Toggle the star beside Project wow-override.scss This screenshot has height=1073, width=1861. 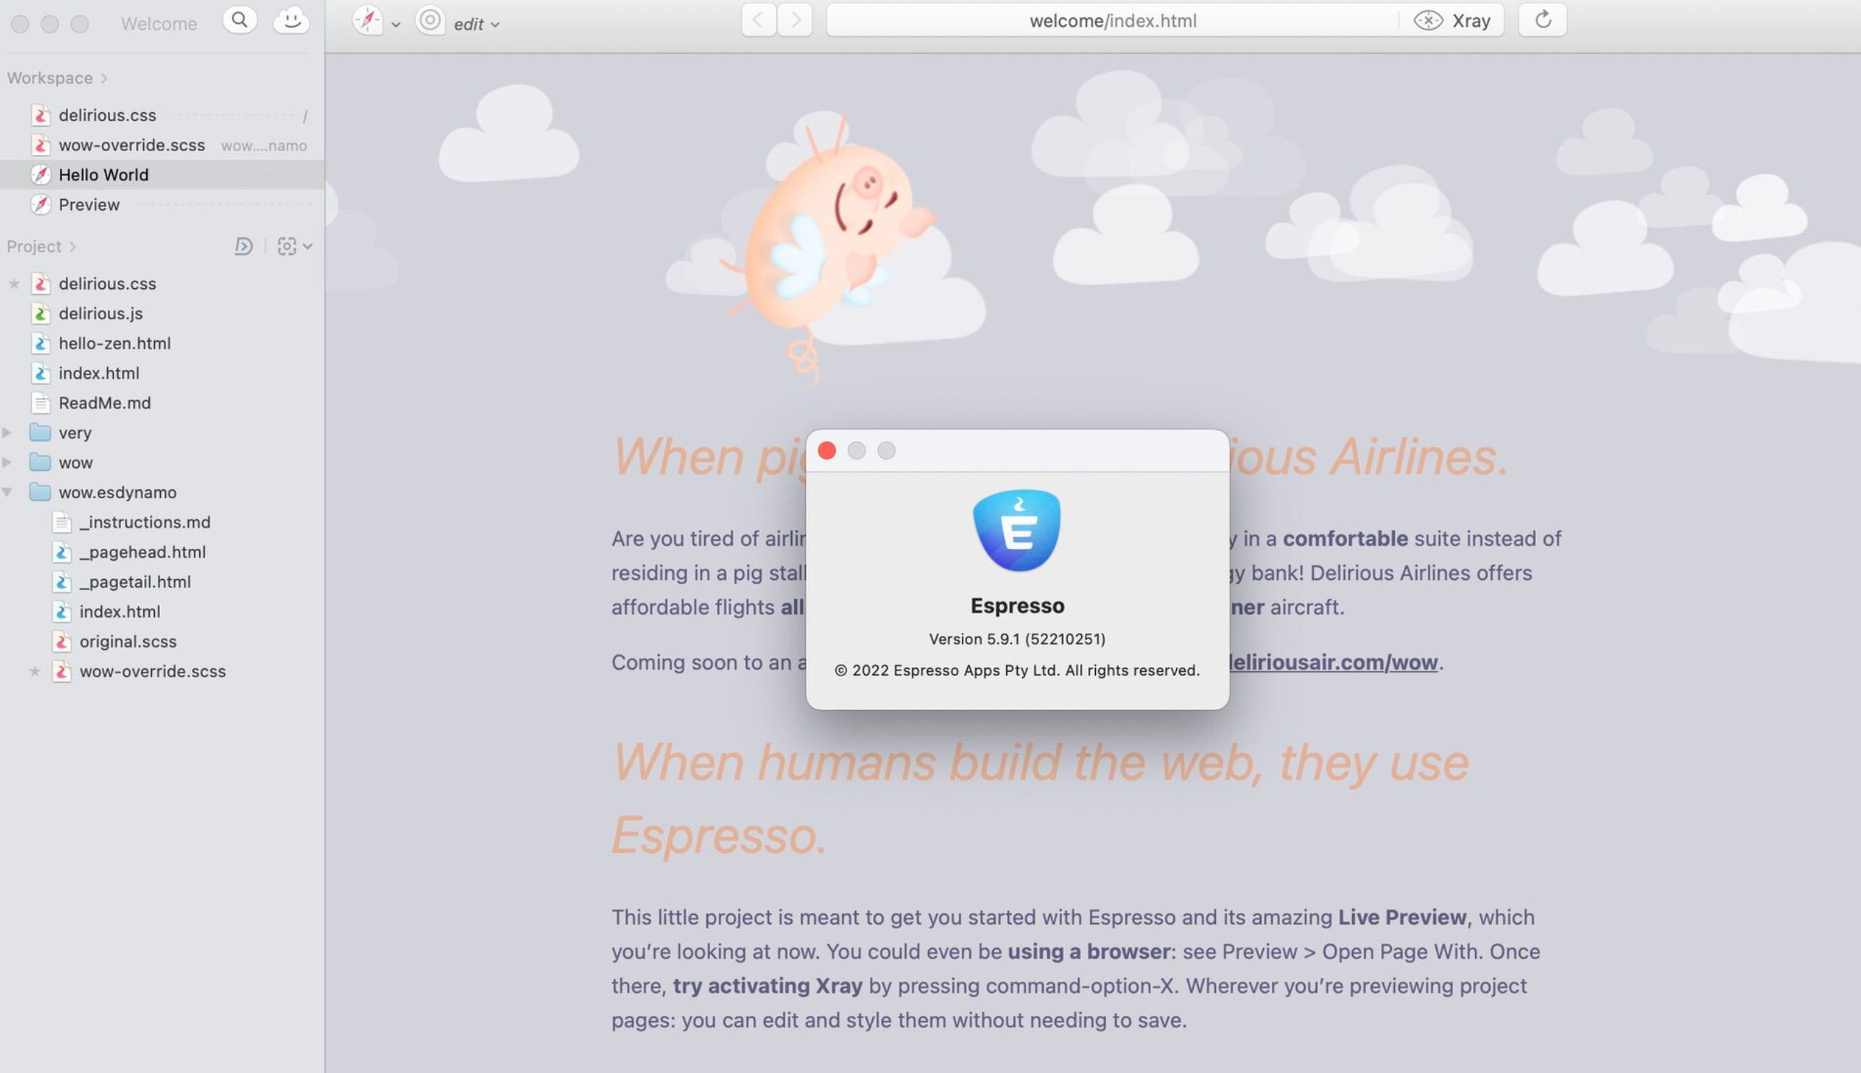point(34,671)
